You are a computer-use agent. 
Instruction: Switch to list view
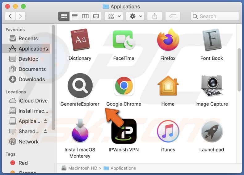75,16
